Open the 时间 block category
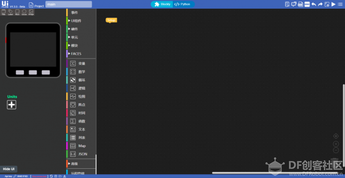The width and height of the screenshot is (345, 178). point(81,113)
